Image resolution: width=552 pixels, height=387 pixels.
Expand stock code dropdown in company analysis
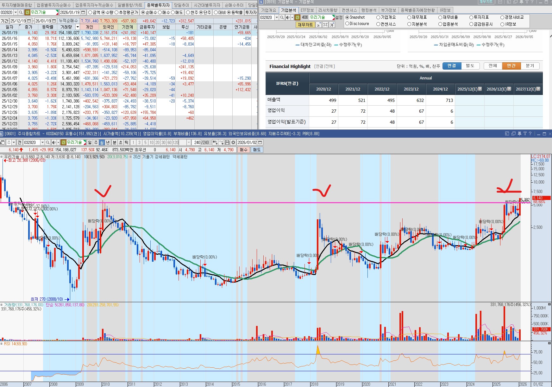(x=276, y=17)
